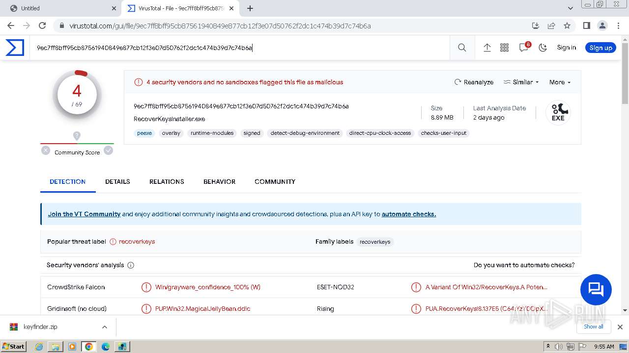Click the file hash text in summary
Viewport: 629px width, 353px height.
tap(241, 106)
